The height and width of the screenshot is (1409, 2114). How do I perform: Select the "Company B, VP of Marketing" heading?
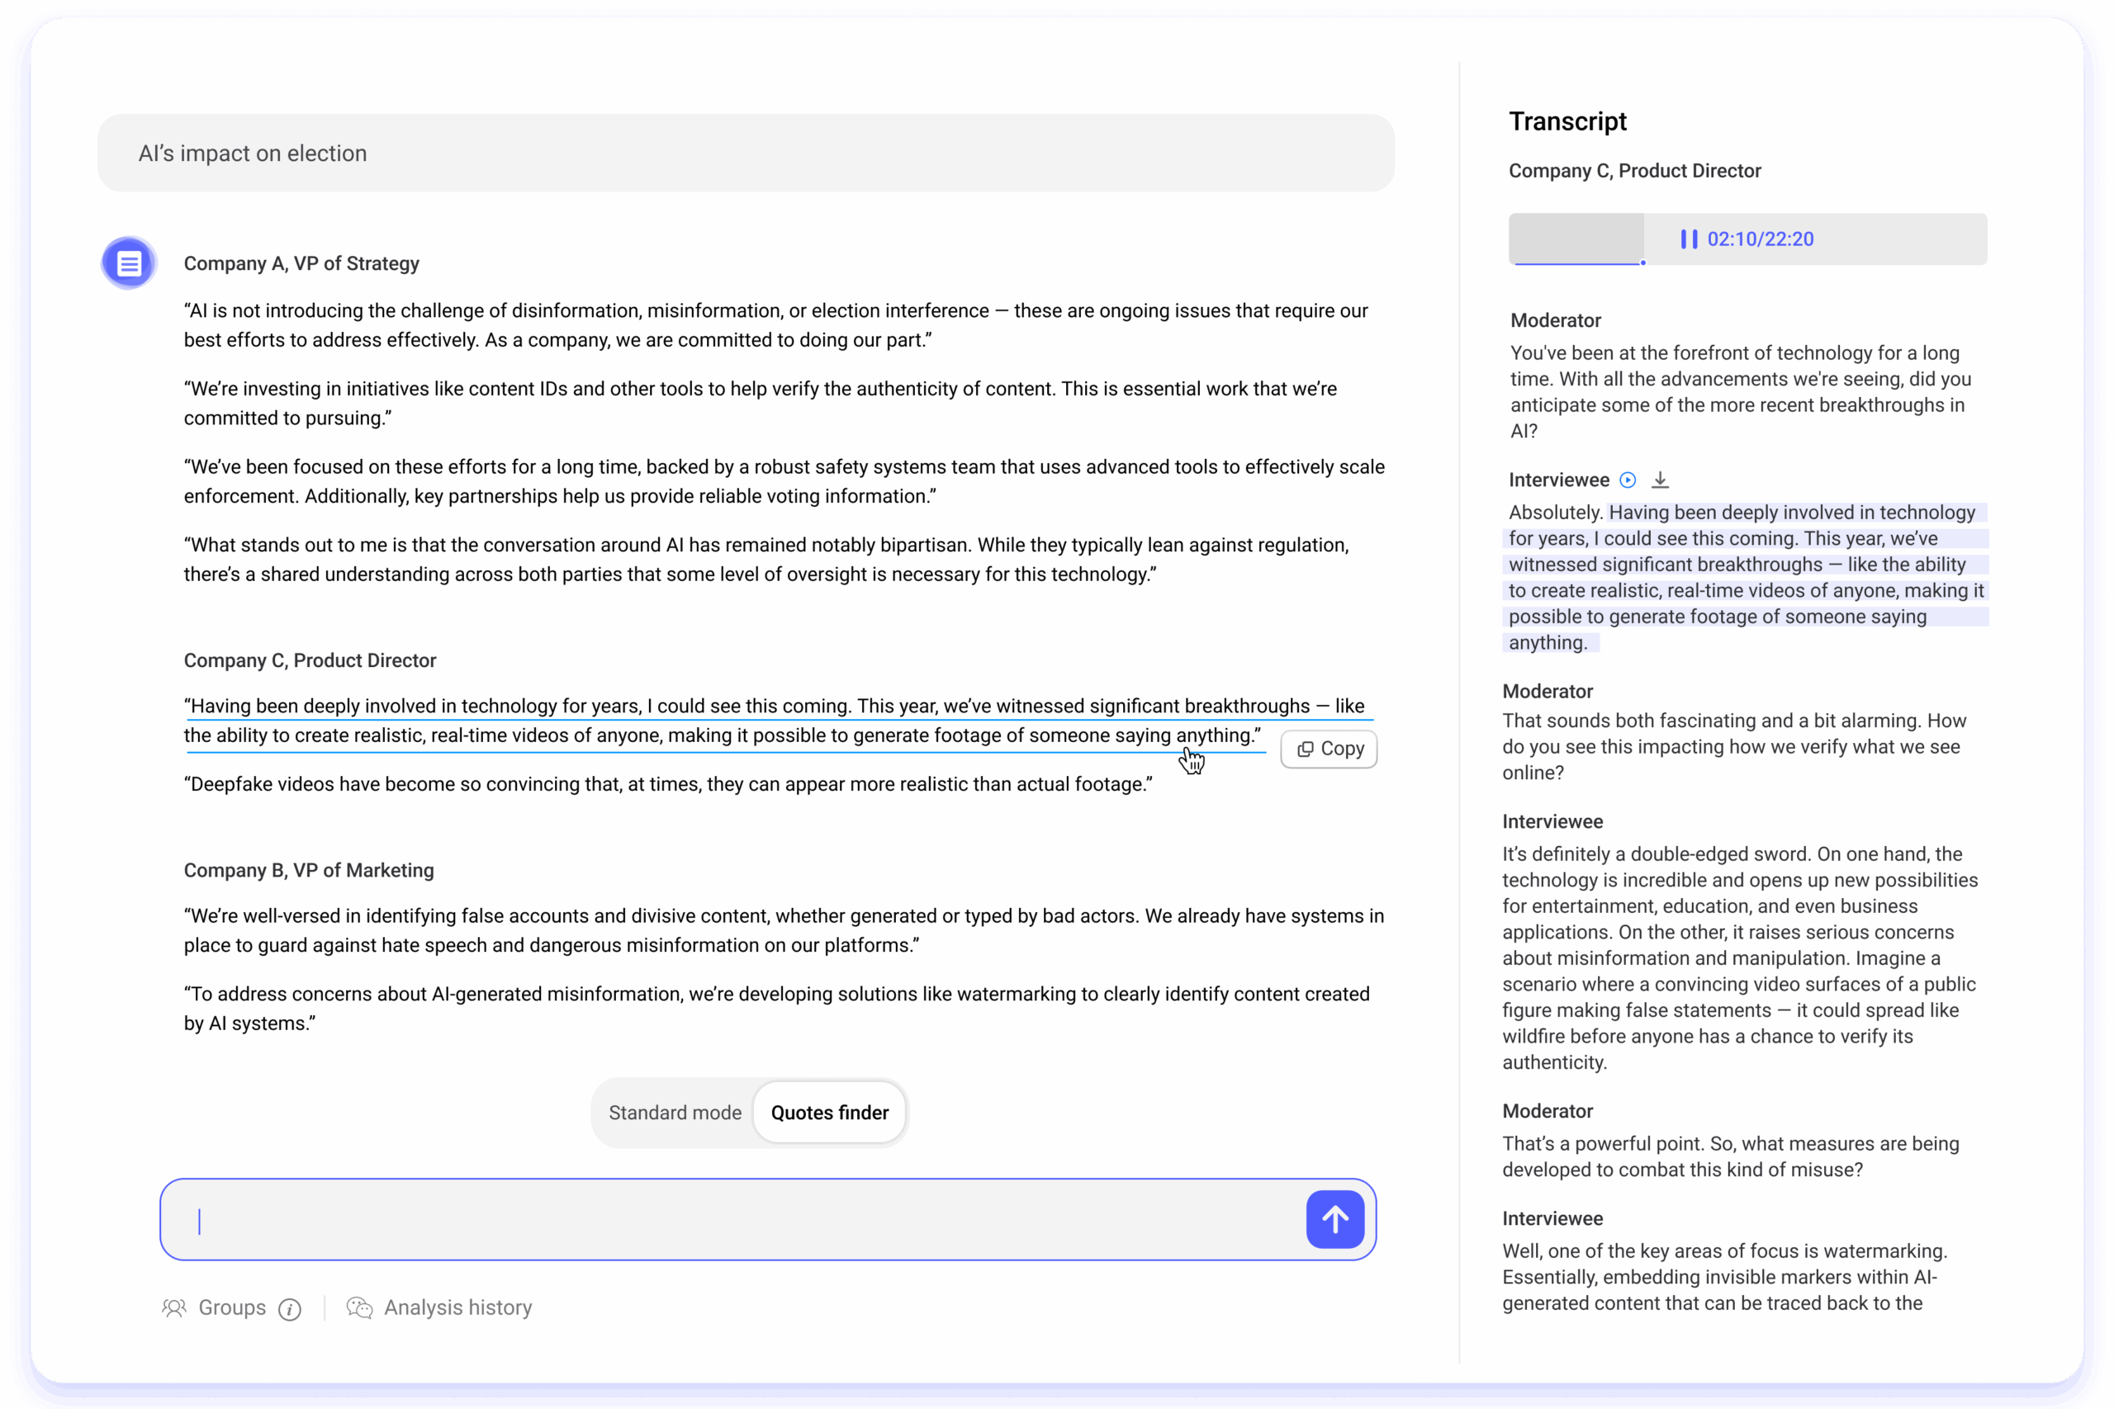(x=308, y=870)
